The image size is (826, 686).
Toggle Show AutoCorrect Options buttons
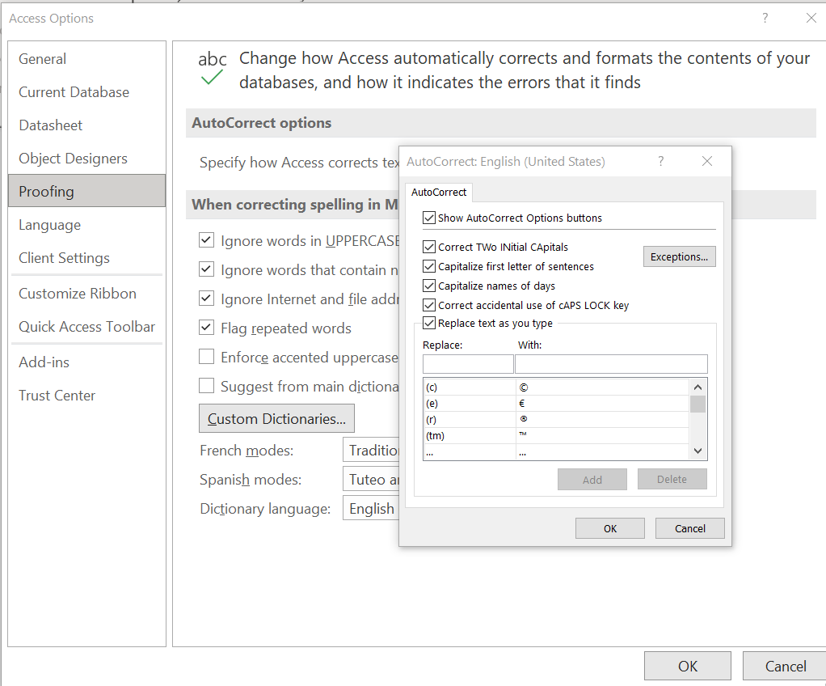pyautogui.click(x=429, y=218)
